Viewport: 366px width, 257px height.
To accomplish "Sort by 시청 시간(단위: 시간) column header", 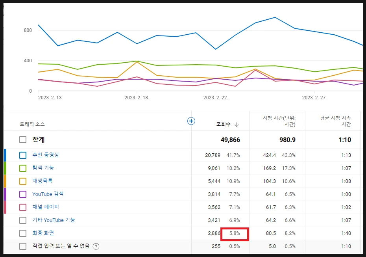I will [x=279, y=121].
